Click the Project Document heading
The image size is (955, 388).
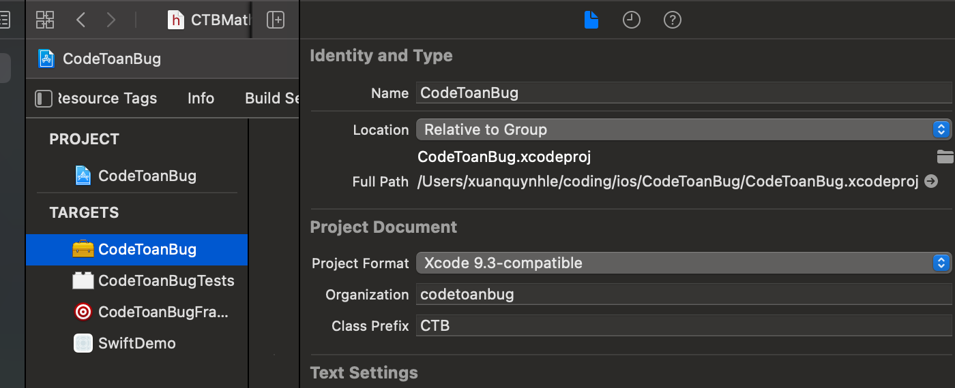pos(384,227)
